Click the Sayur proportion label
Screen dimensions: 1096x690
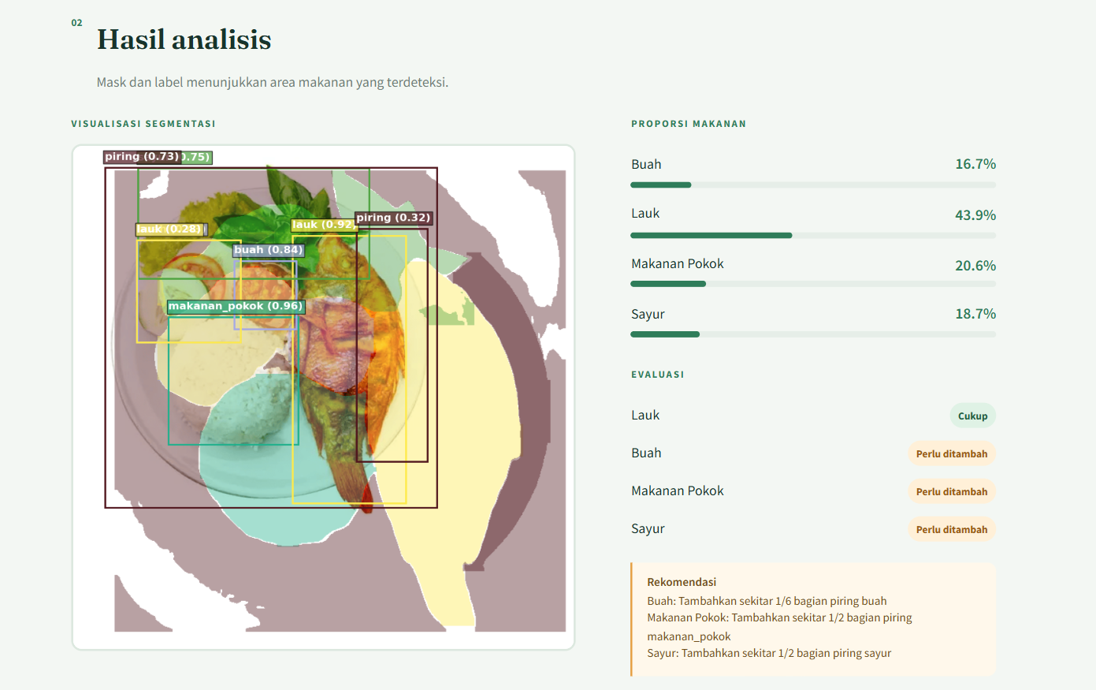pyautogui.click(x=648, y=314)
